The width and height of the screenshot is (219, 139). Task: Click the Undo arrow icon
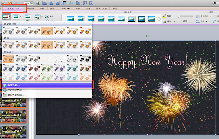coord(10,3)
